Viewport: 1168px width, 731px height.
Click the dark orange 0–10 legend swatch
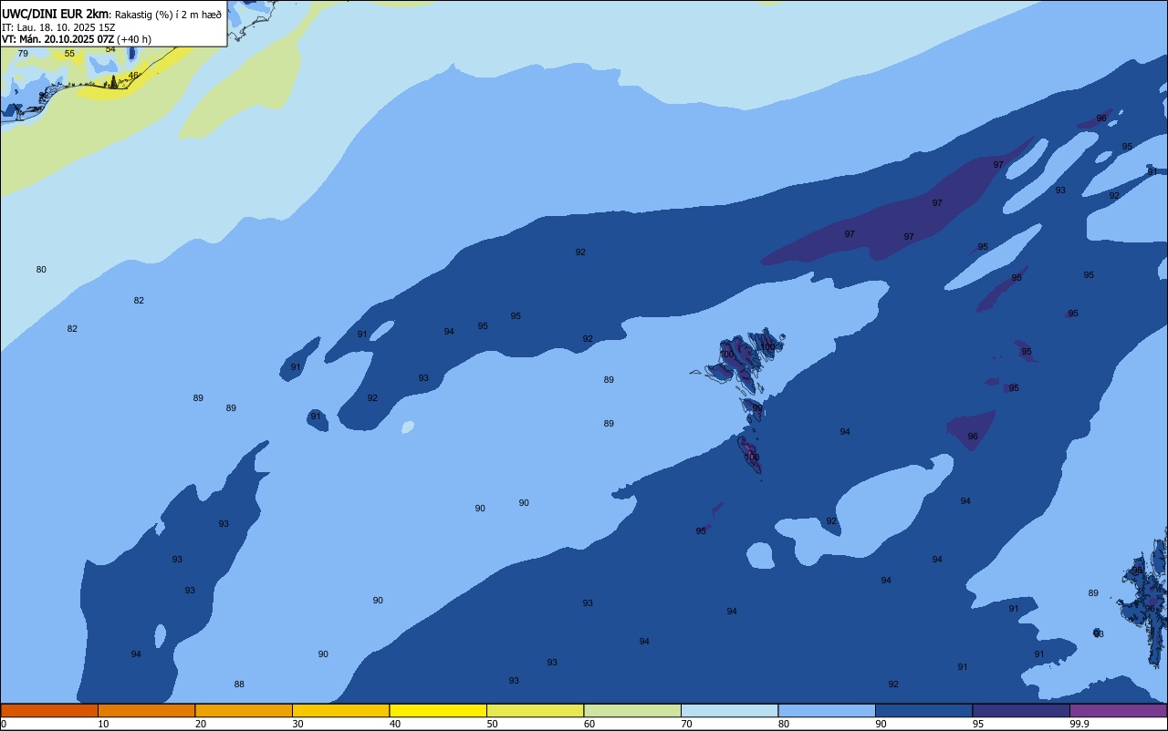[x=49, y=710]
